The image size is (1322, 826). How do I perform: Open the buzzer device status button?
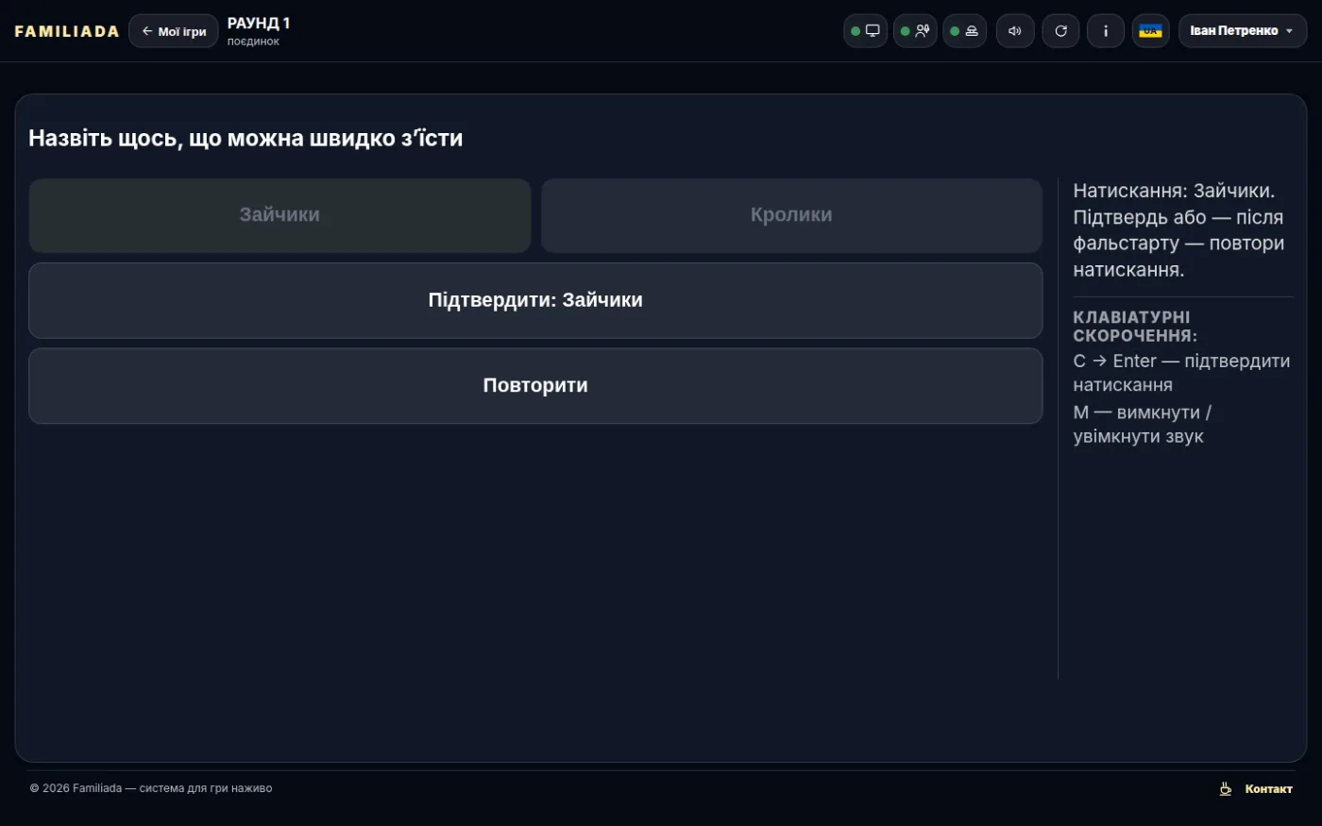point(965,31)
